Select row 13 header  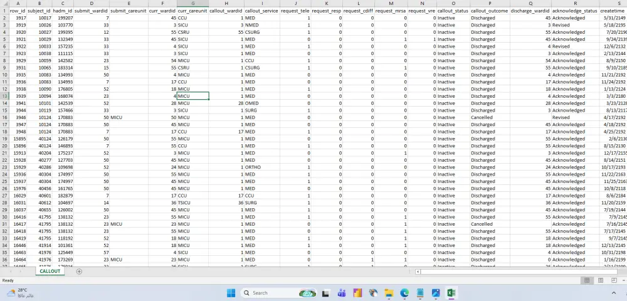point(4,96)
